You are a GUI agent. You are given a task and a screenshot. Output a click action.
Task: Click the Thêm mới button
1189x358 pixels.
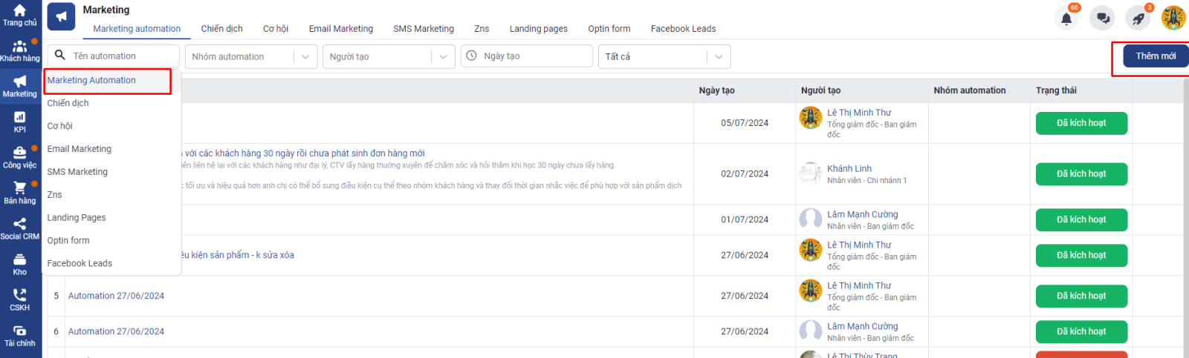click(x=1155, y=56)
